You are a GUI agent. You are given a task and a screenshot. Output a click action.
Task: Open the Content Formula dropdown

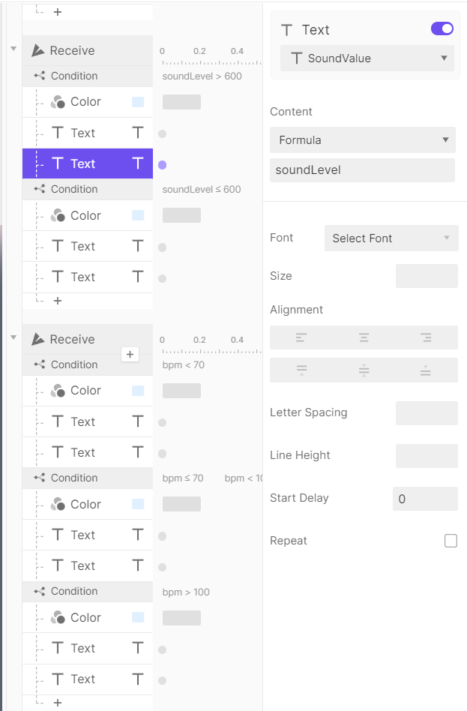tap(363, 139)
